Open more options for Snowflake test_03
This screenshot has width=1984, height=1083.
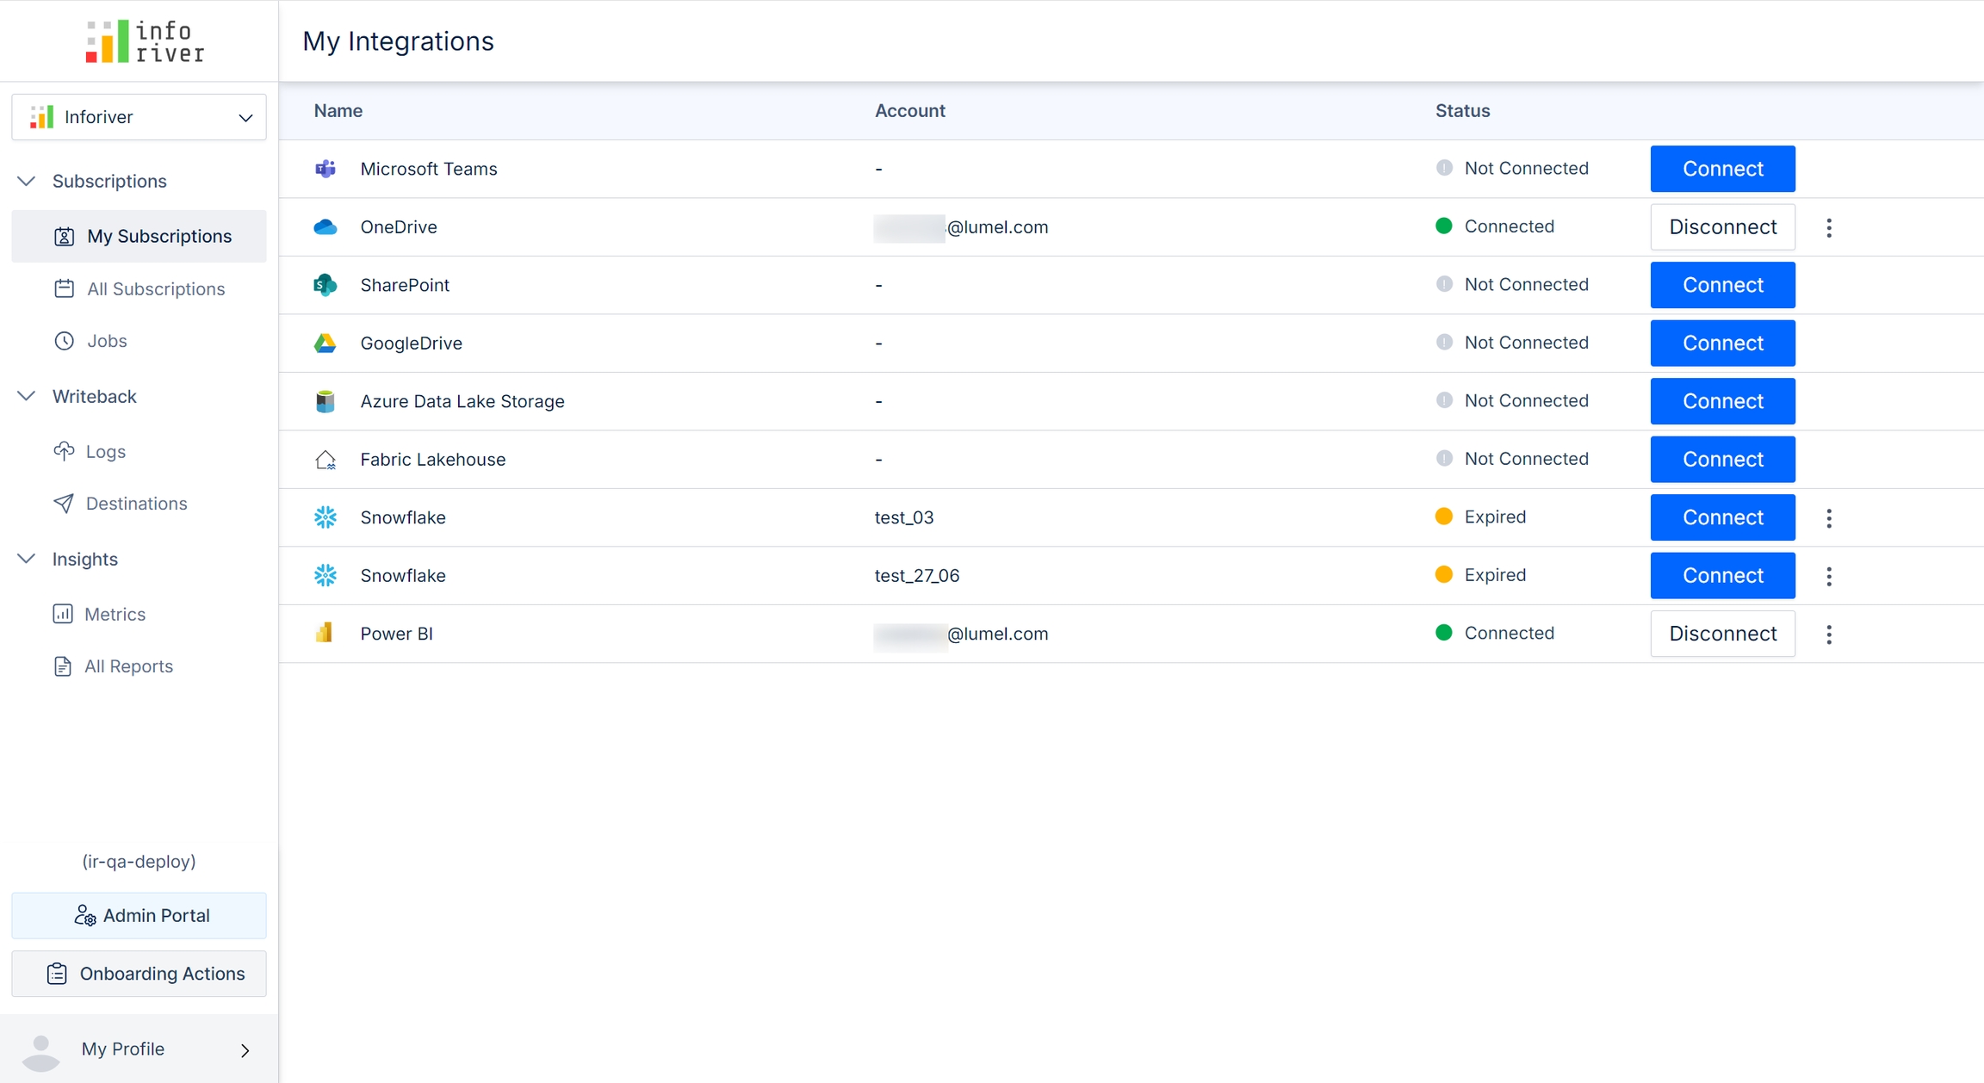pos(1829,517)
